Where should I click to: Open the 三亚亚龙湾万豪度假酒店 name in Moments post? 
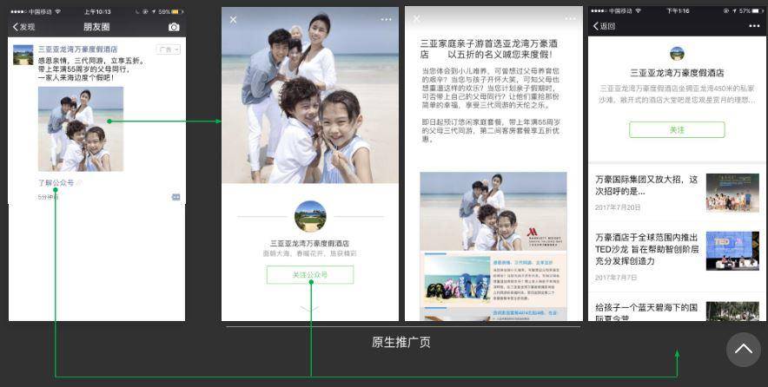pos(78,49)
